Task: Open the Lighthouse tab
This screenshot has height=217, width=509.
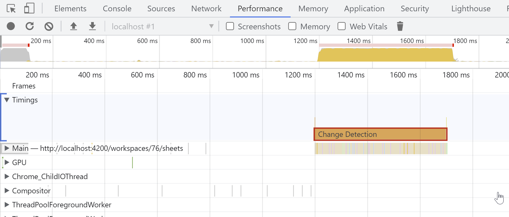Action: [471, 9]
